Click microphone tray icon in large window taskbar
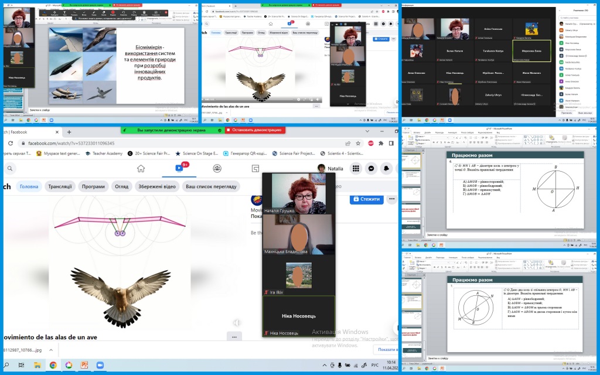 (340, 366)
